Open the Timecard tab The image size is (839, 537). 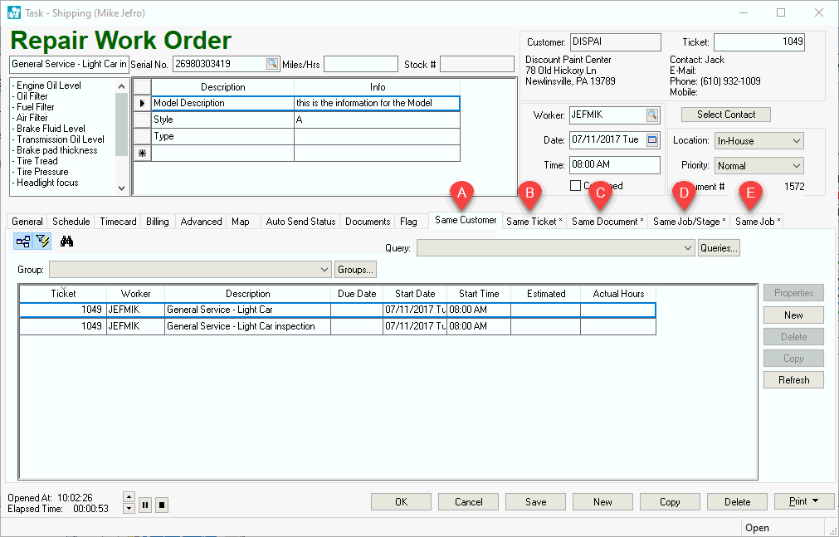pyautogui.click(x=118, y=222)
